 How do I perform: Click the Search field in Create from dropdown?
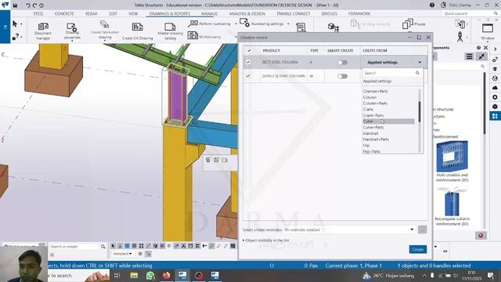(x=392, y=73)
